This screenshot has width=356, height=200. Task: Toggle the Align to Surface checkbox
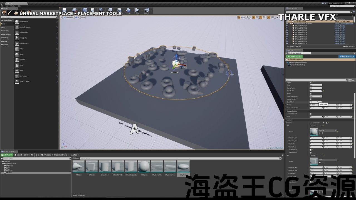311,99
